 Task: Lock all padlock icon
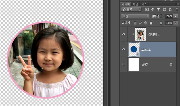(x=151, y=23)
